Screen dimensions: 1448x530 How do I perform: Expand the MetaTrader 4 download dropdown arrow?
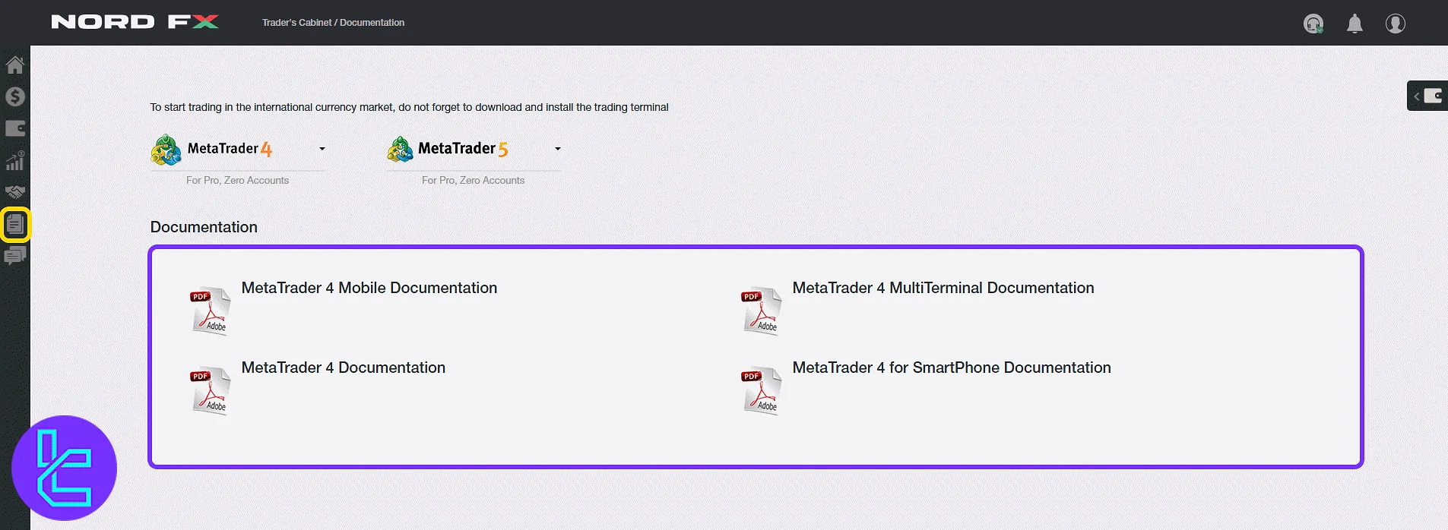[322, 149]
